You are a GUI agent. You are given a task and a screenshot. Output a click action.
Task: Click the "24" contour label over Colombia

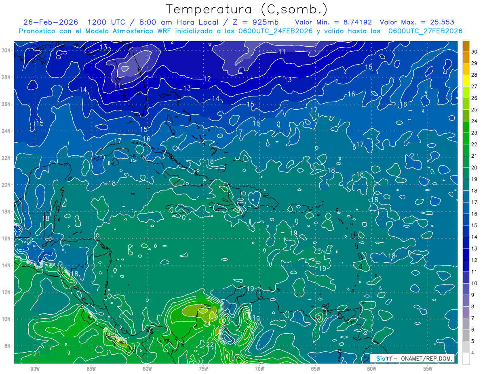(207, 323)
